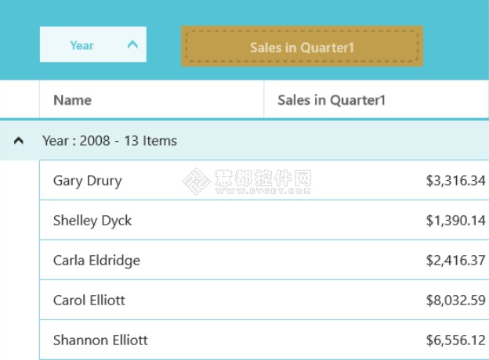Click the Year label text in chip
The height and width of the screenshot is (360, 489).
[81, 45]
